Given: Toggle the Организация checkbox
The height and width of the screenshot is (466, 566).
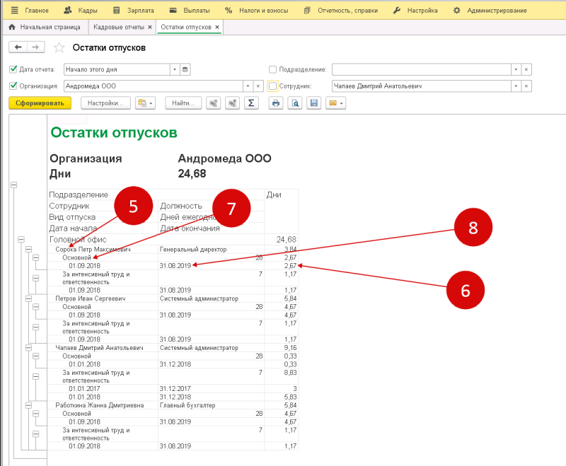Looking at the screenshot, I should (x=13, y=86).
